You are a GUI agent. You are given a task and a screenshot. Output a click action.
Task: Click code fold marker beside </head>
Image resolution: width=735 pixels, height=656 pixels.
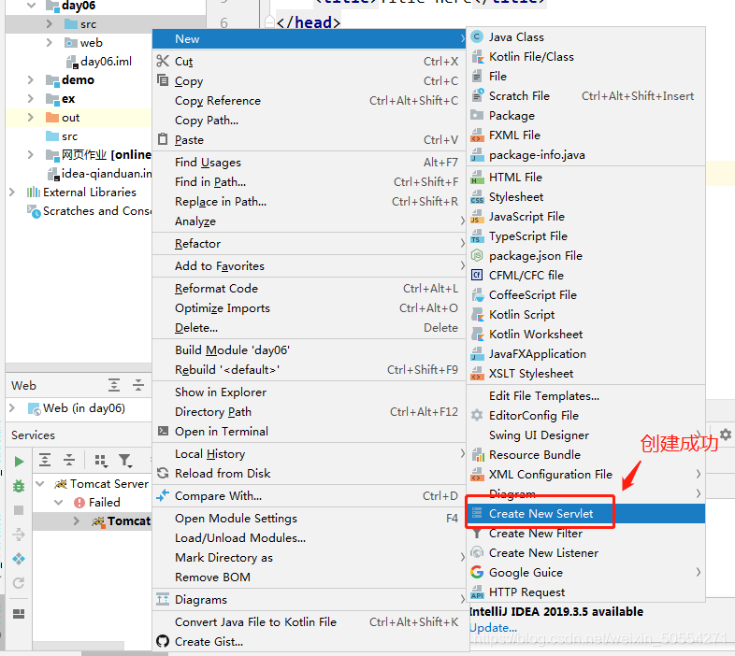(269, 22)
